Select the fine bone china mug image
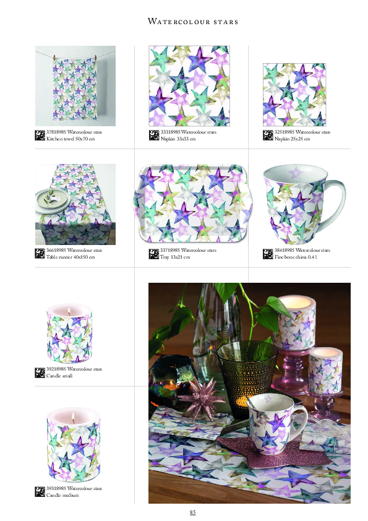 304,204
